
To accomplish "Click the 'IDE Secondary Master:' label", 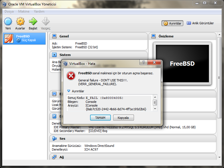I will click(x=70, y=131).
